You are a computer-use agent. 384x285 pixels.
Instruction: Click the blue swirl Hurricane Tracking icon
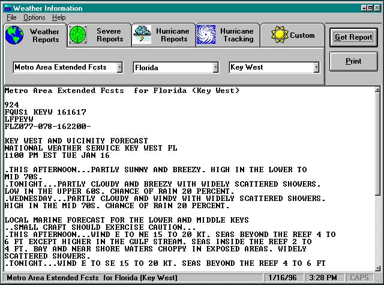pos(206,35)
